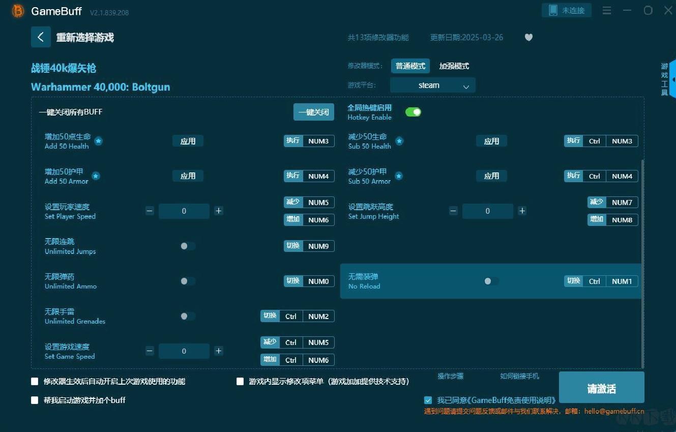The image size is (676, 432).
Task: Enable Unlimited Grenades toggle
Action: [x=188, y=316]
